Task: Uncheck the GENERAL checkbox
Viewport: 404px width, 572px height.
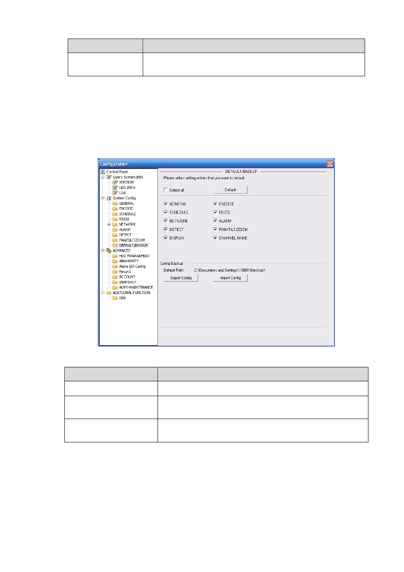Action: coord(166,204)
